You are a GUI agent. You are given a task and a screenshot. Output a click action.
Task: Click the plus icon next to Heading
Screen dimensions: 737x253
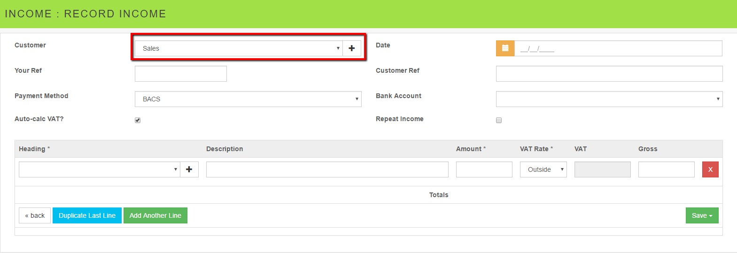point(189,169)
